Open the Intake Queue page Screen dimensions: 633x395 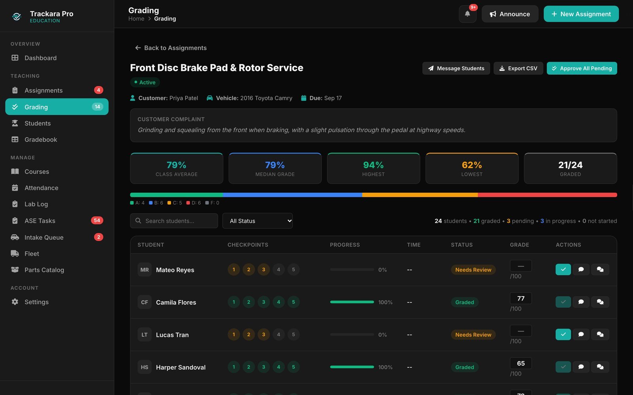(x=57, y=237)
